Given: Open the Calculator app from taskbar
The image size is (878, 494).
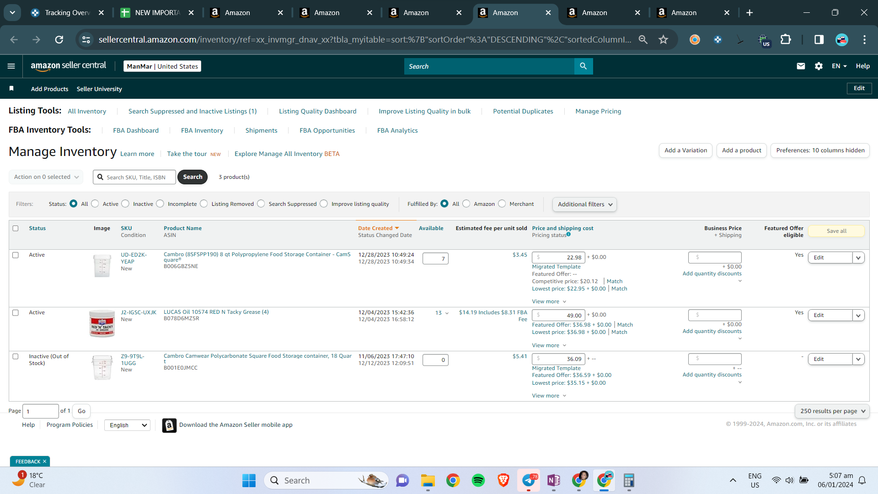Looking at the screenshot, I should click(629, 480).
